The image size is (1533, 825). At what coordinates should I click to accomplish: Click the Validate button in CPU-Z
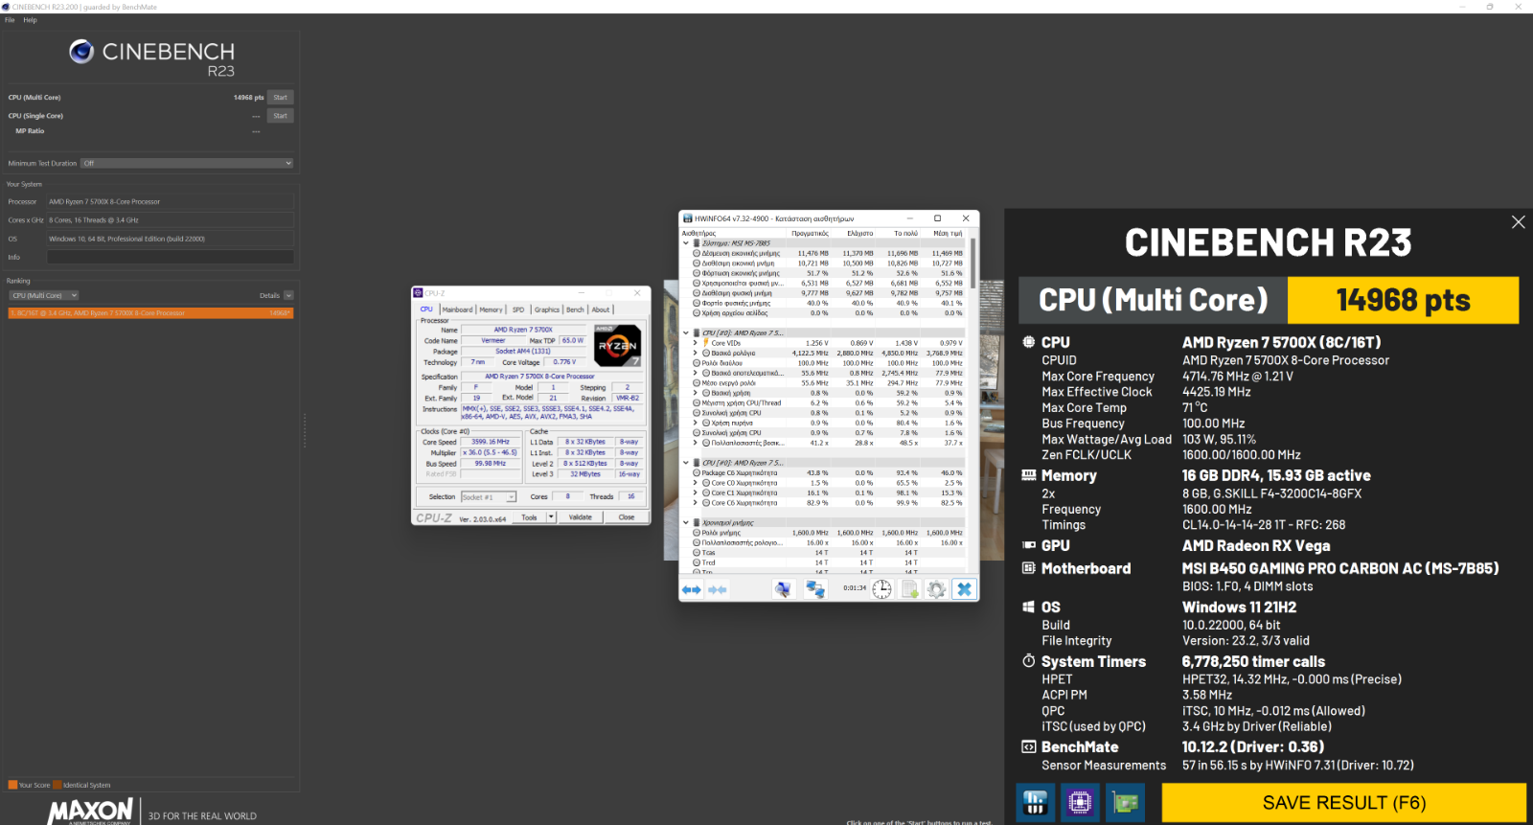pyautogui.click(x=581, y=517)
